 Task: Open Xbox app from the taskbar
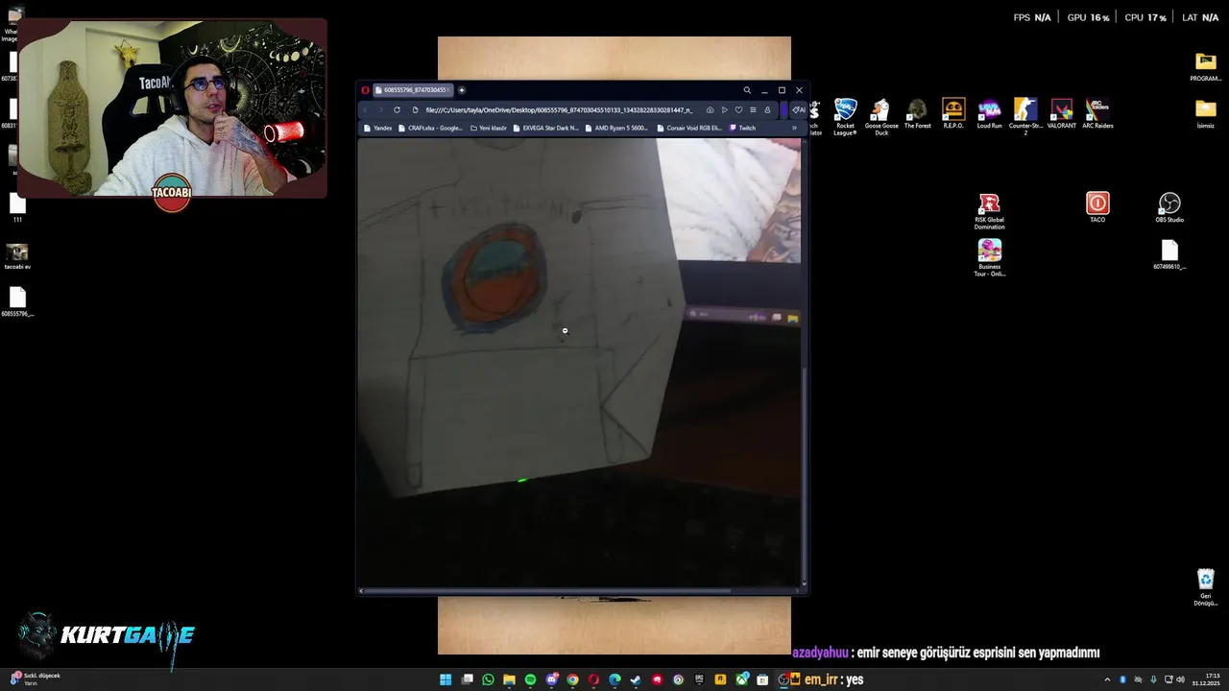click(x=741, y=679)
